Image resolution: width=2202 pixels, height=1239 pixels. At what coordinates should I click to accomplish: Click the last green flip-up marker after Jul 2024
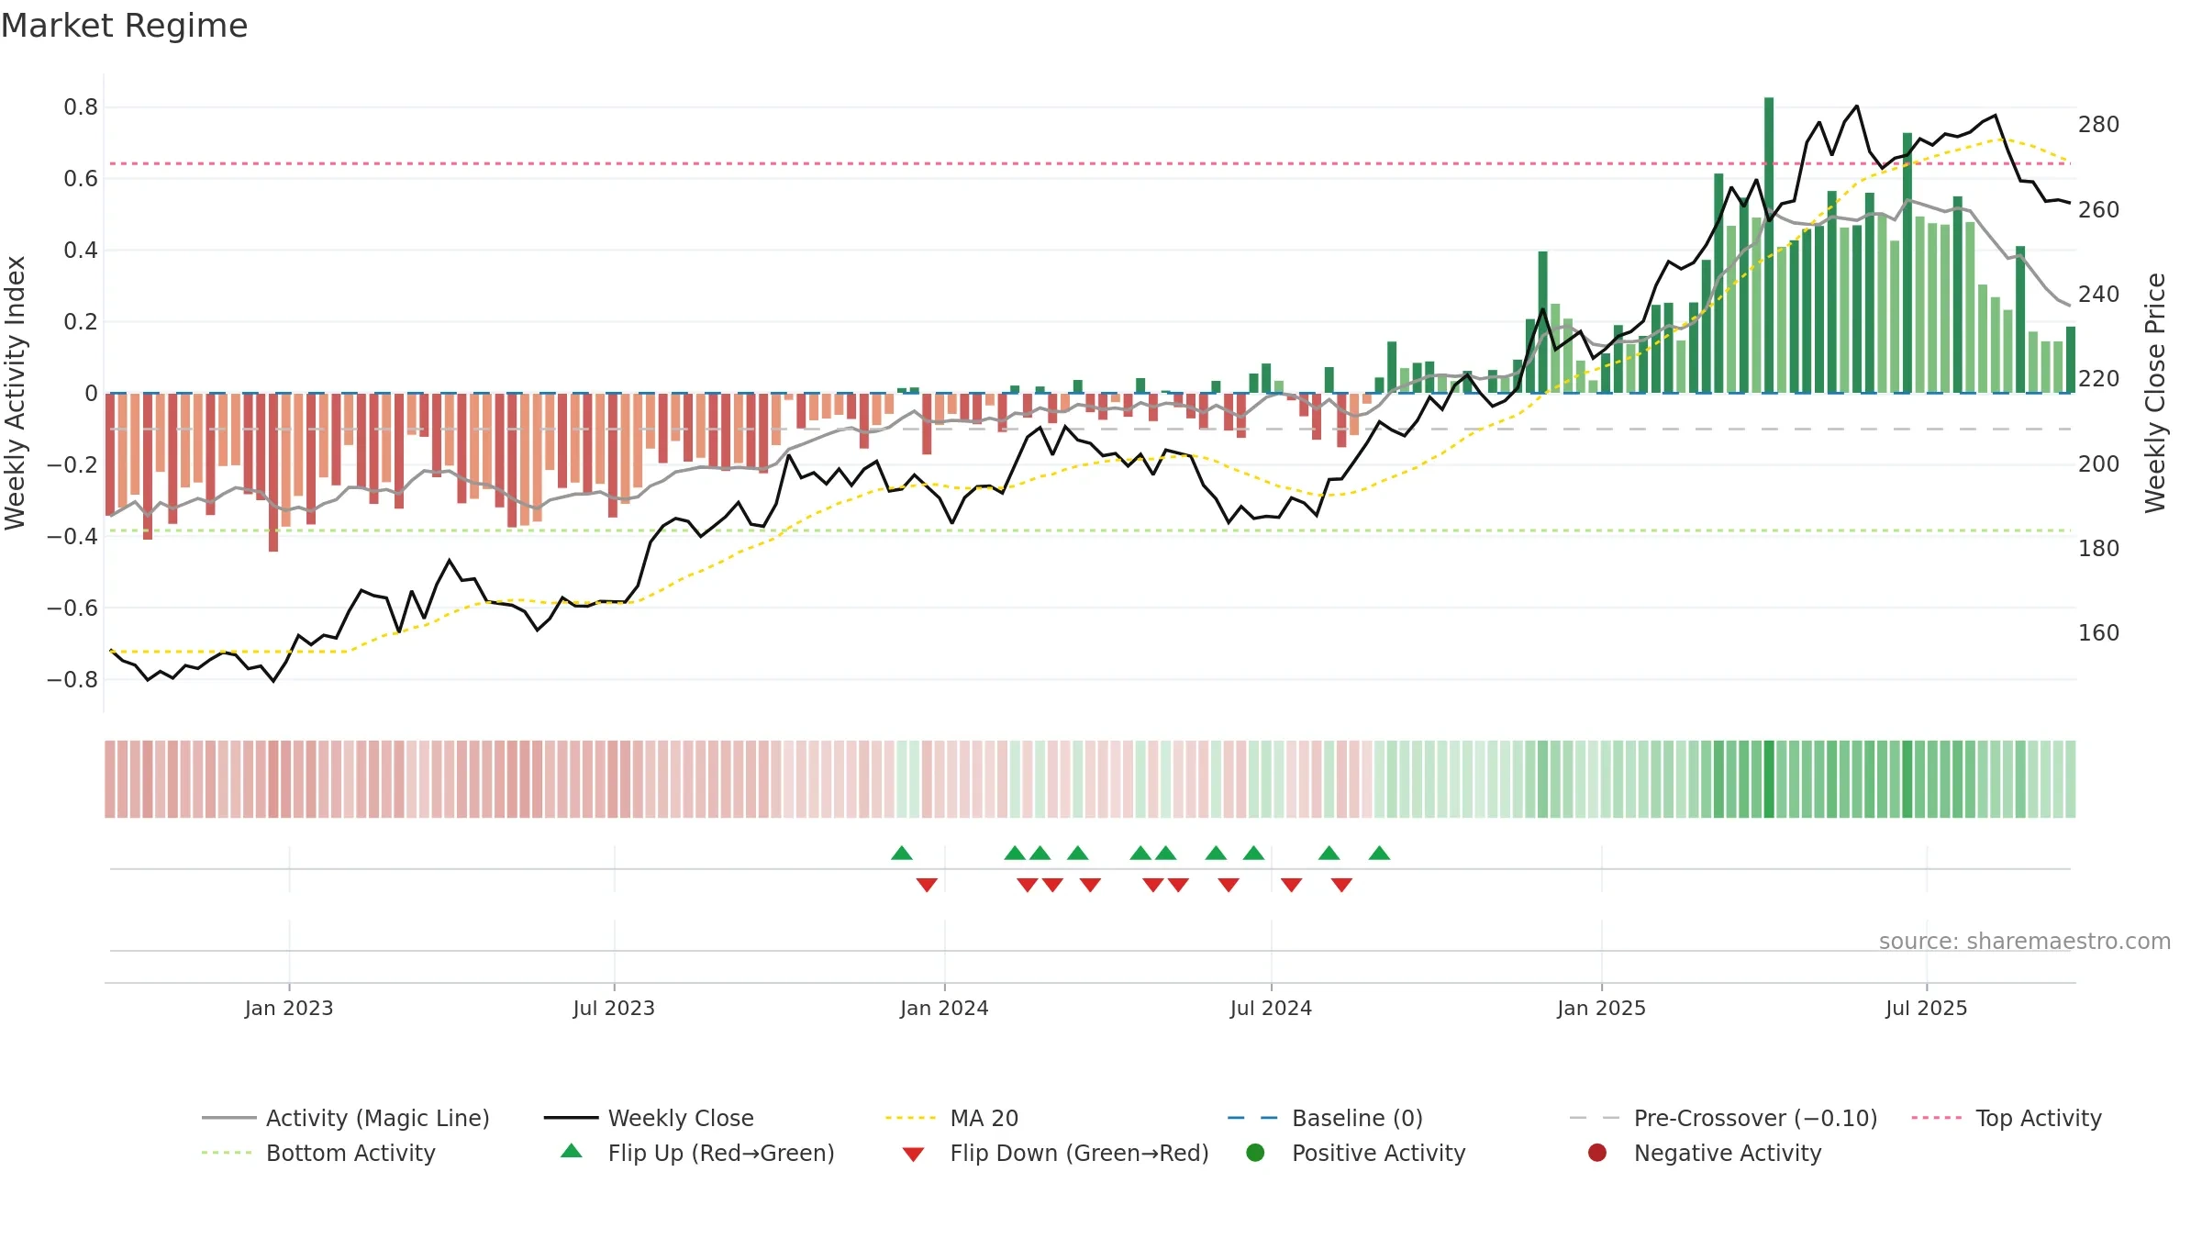coord(1379,853)
